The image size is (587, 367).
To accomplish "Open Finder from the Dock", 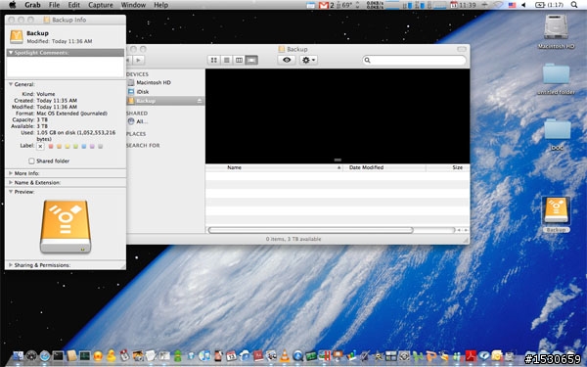I will (18, 356).
